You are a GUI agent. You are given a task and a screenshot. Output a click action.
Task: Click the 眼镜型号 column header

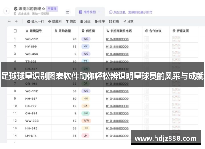pos(34,31)
